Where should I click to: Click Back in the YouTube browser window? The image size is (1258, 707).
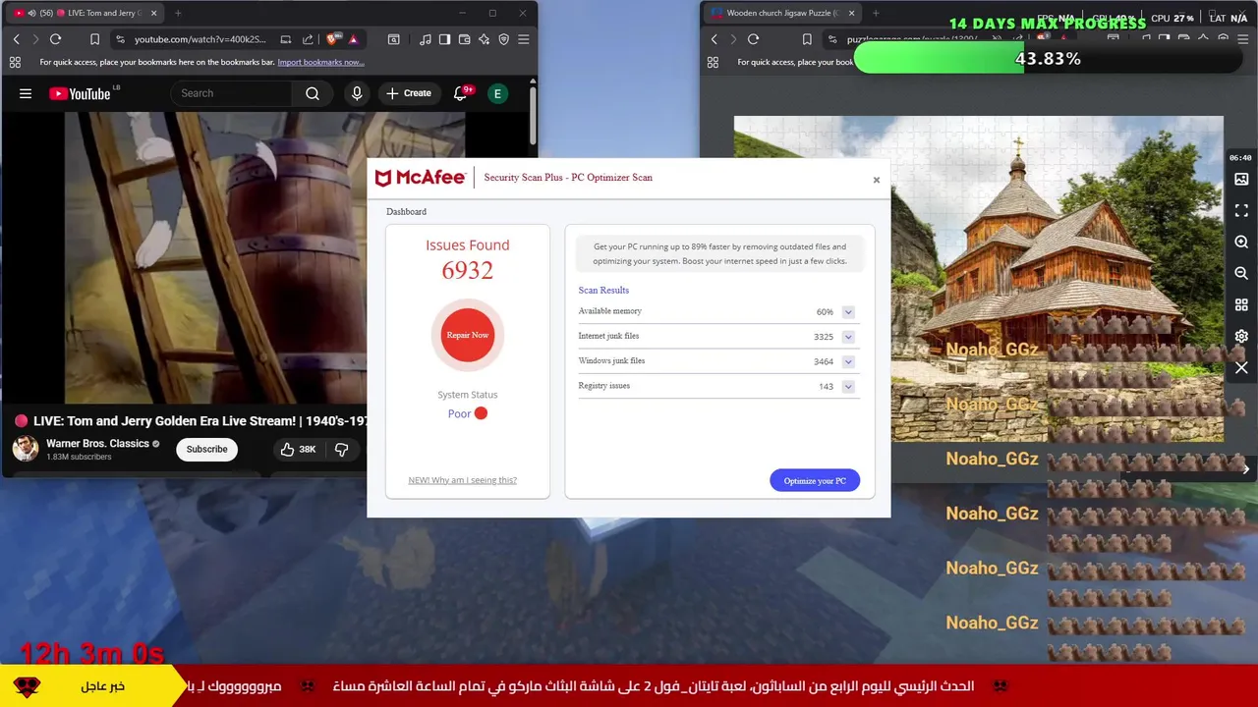16,39
